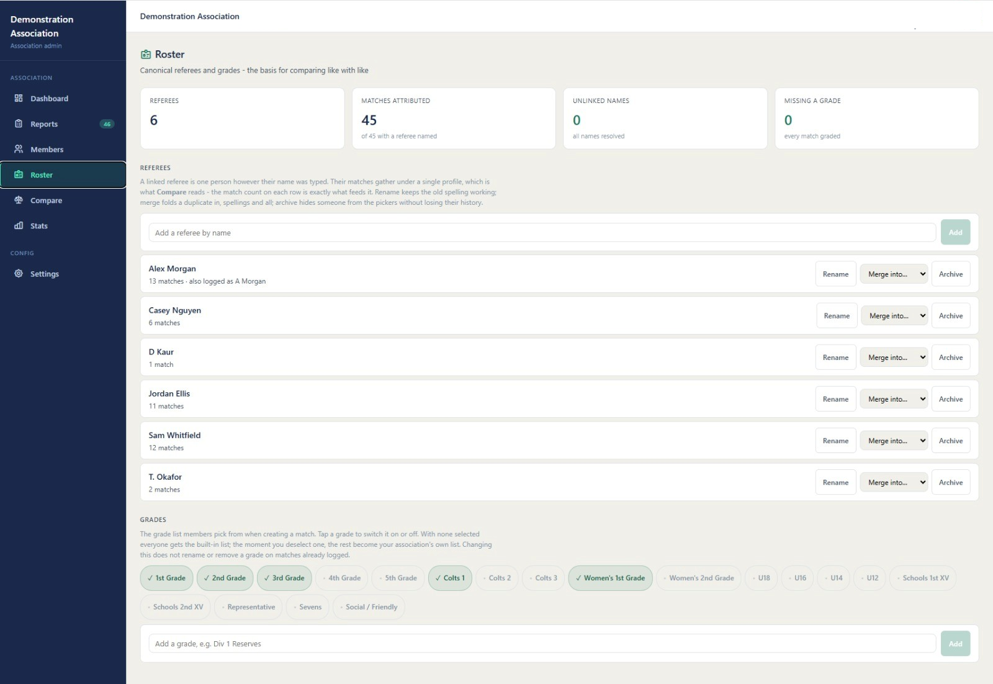Open Merge into dropdown for Alex Morgan

[894, 274]
